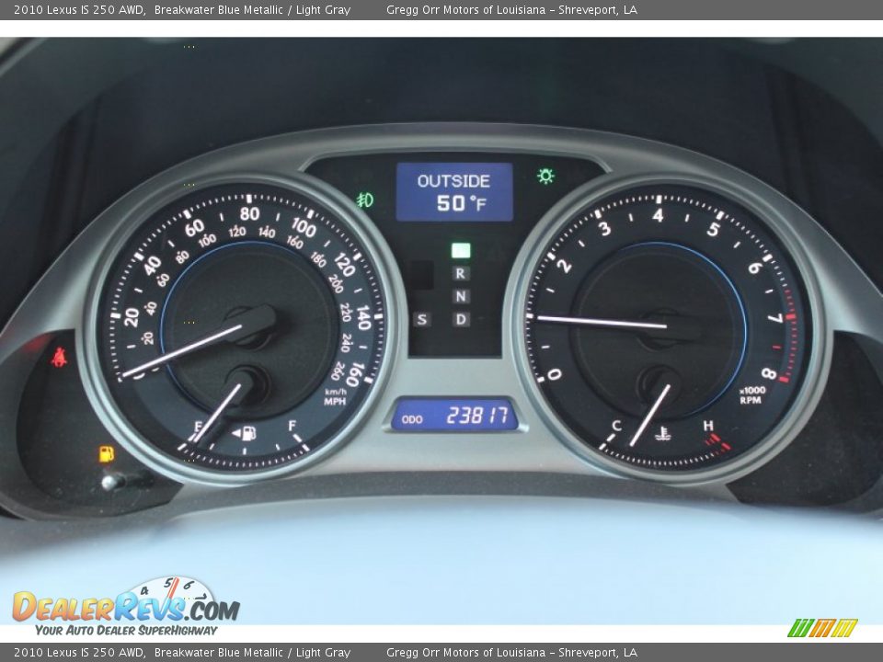Click the ODO label on odometer
Image resolution: width=883 pixels, height=662 pixels.
click(412, 419)
